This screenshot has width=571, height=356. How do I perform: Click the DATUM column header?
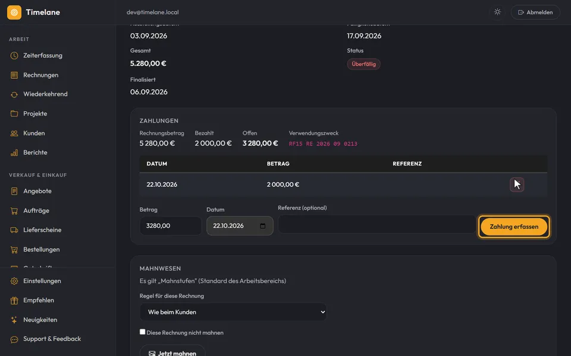coord(157,164)
